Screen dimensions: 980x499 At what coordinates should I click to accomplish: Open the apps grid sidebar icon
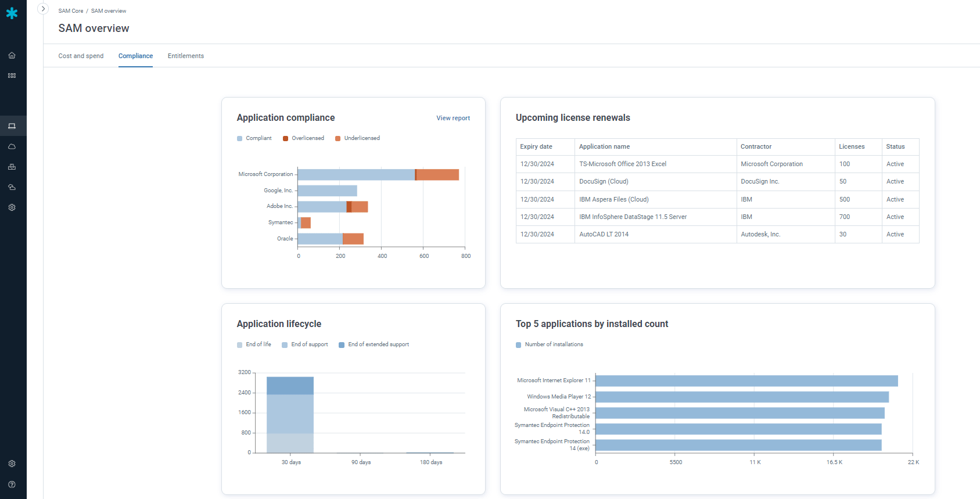(12, 76)
